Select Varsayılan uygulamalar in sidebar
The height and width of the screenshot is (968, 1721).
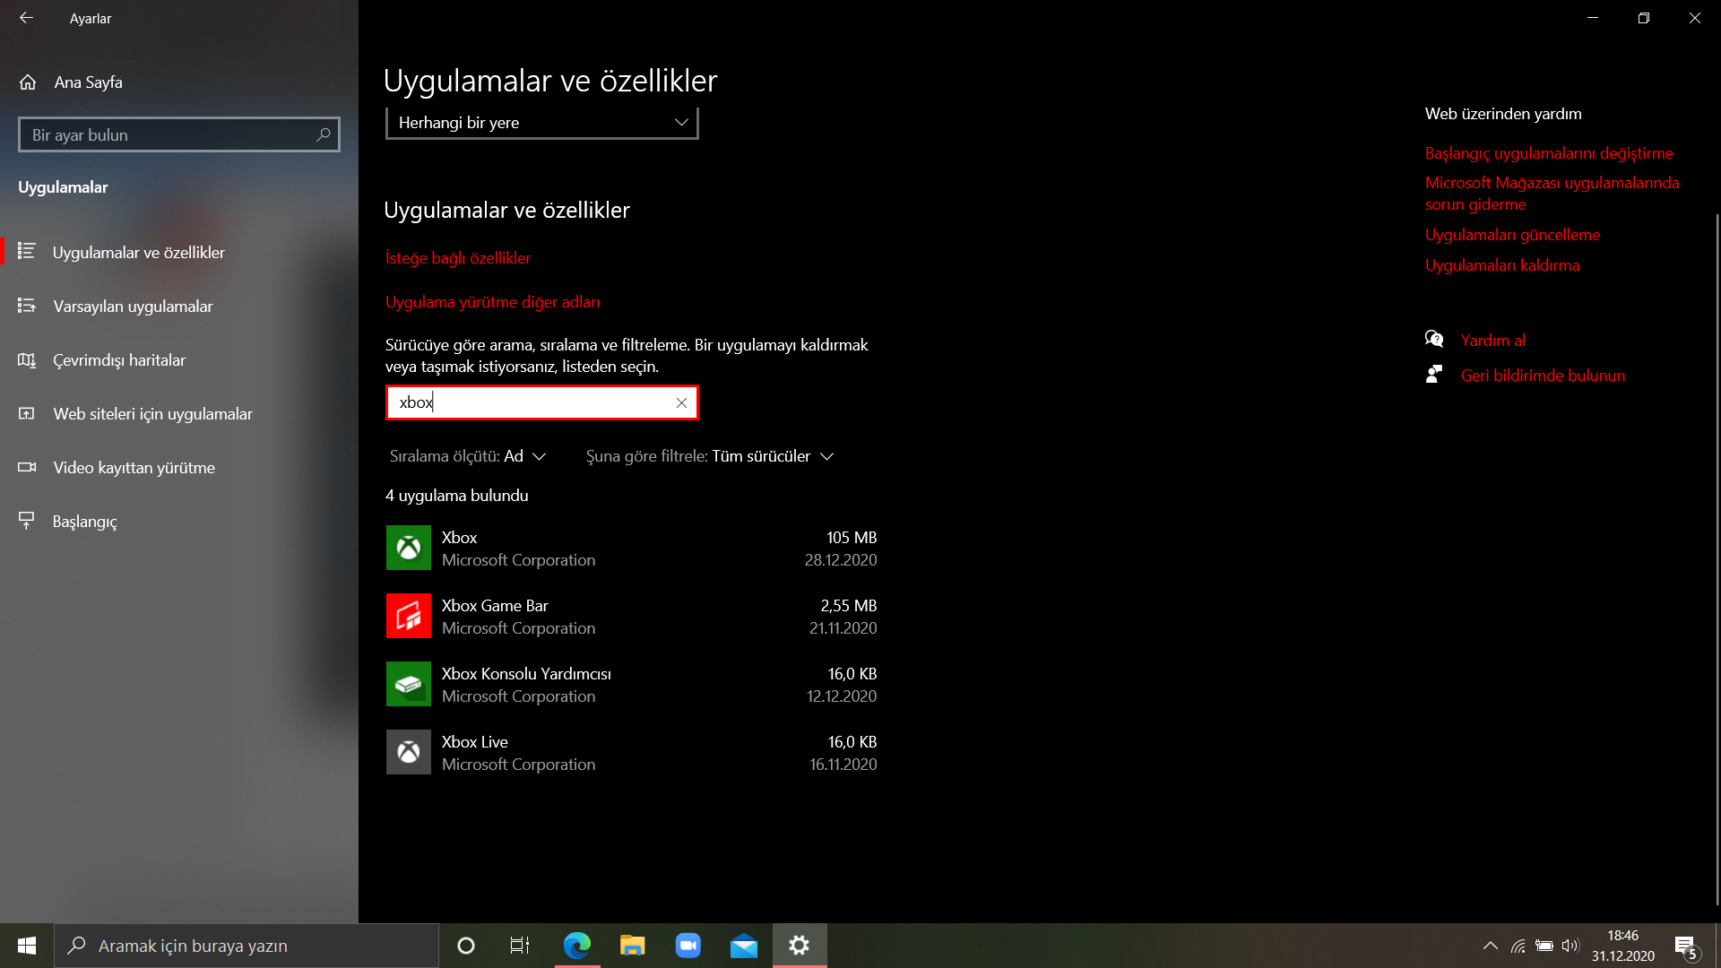(133, 307)
